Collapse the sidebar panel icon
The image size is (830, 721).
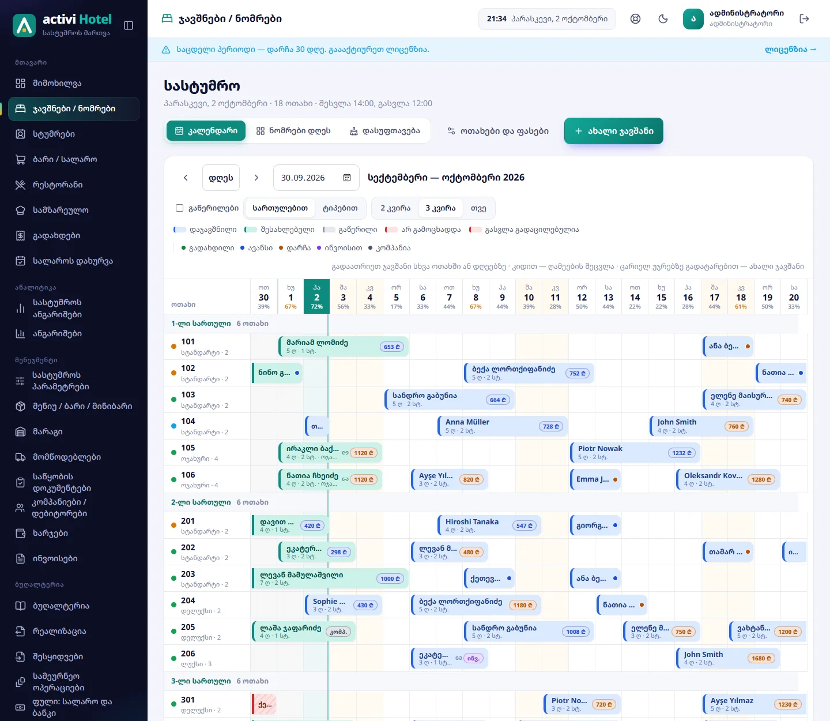click(129, 25)
